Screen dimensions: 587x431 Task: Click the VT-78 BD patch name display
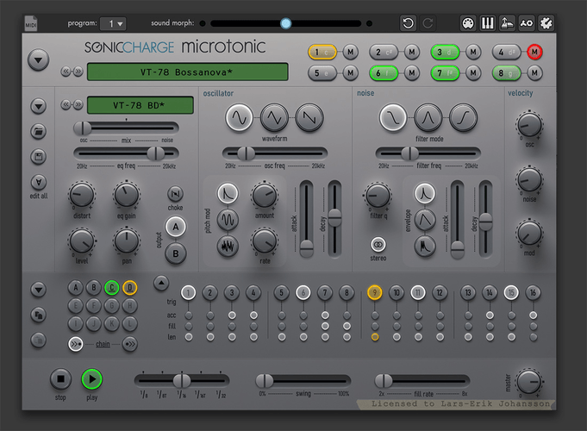pyautogui.click(x=141, y=105)
